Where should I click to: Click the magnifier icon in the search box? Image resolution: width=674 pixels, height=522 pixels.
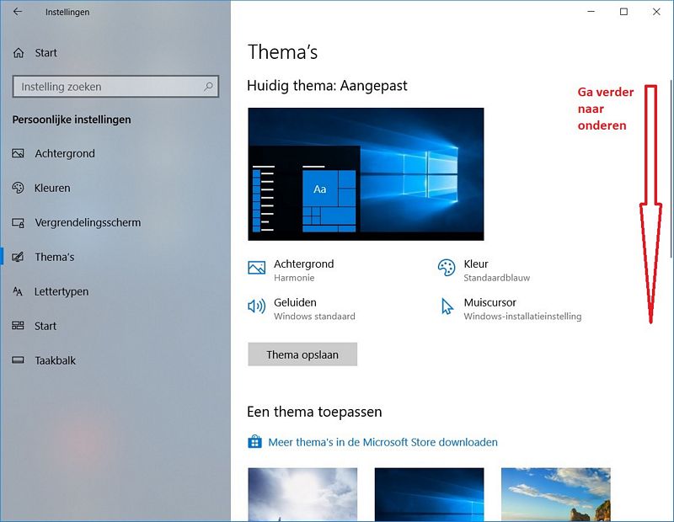(208, 87)
